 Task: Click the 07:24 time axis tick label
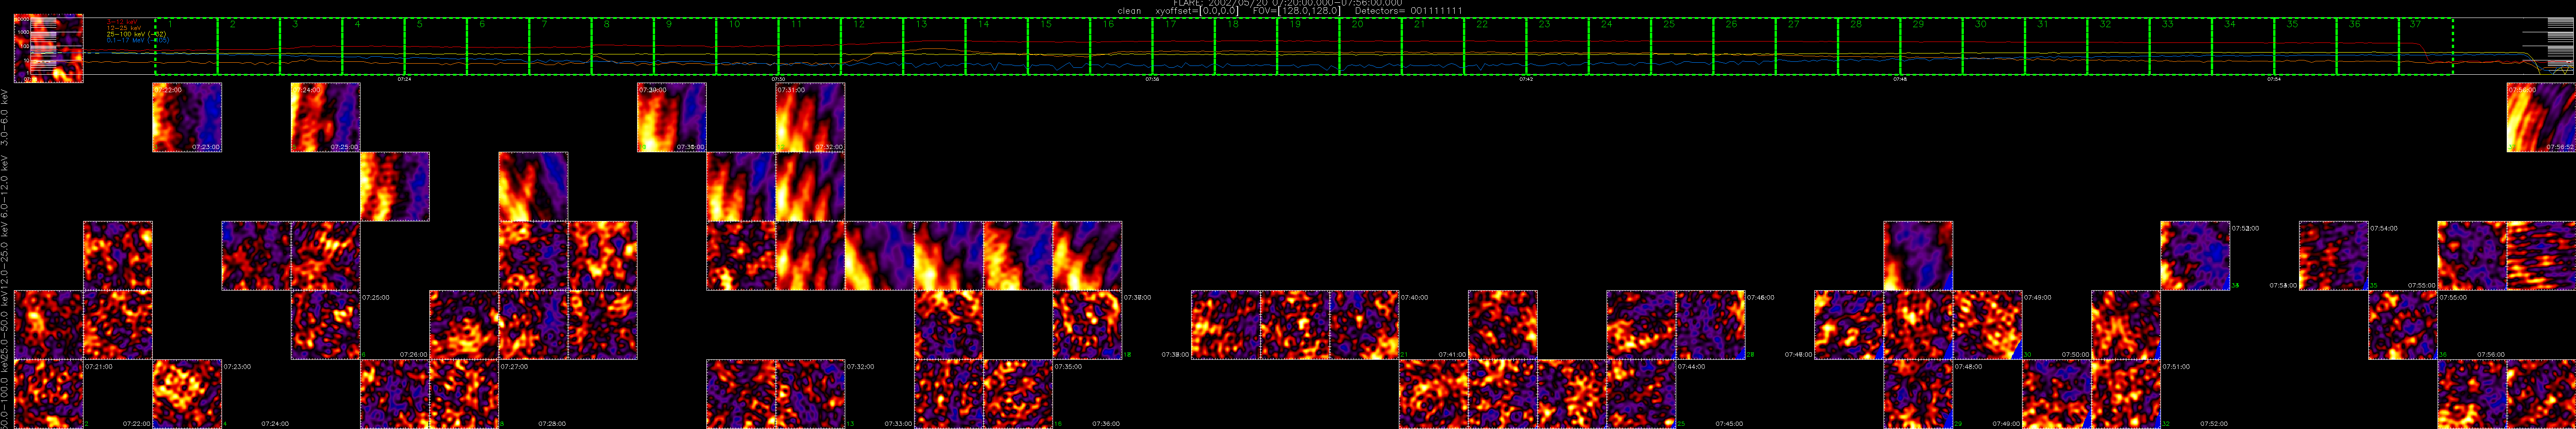(x=404, y=78)
